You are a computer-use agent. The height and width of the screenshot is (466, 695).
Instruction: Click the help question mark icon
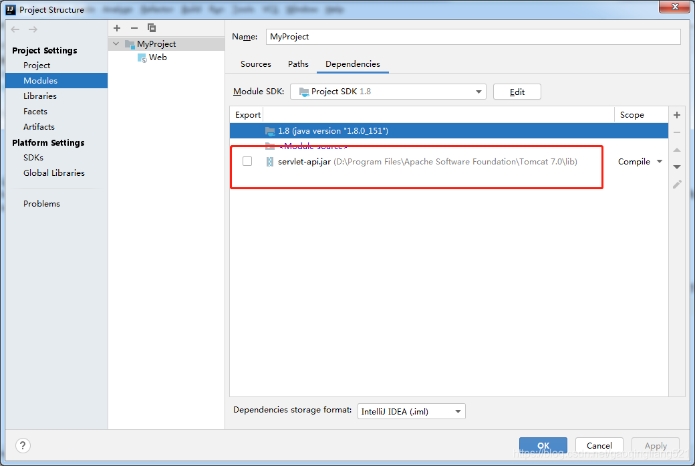tap(22, 445)
